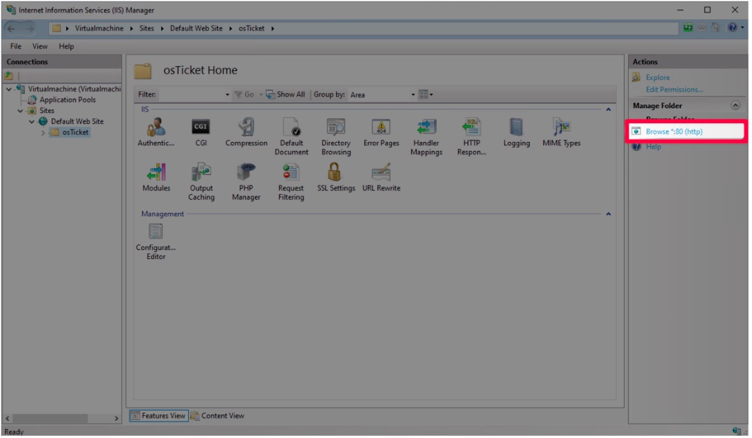Click the Filter text input field

pos(190,94)
